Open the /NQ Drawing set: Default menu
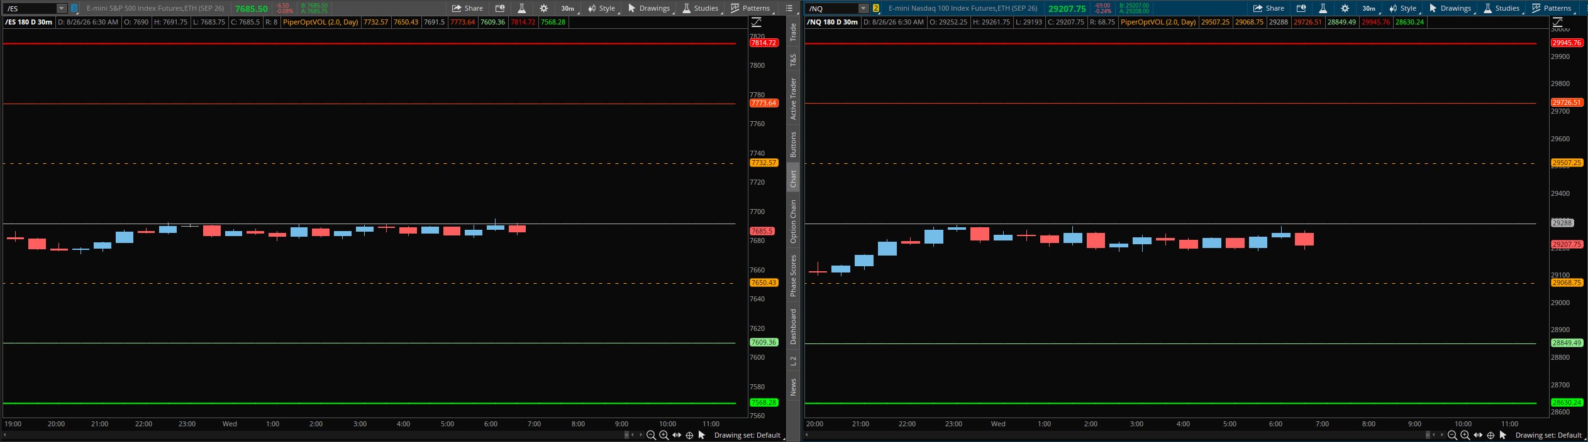The image size is (1588, 442). coord(1548,435)
